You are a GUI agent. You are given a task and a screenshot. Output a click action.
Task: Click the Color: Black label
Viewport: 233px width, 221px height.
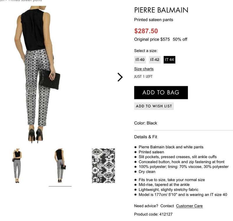pyautogui.click(x=145, y=123)
